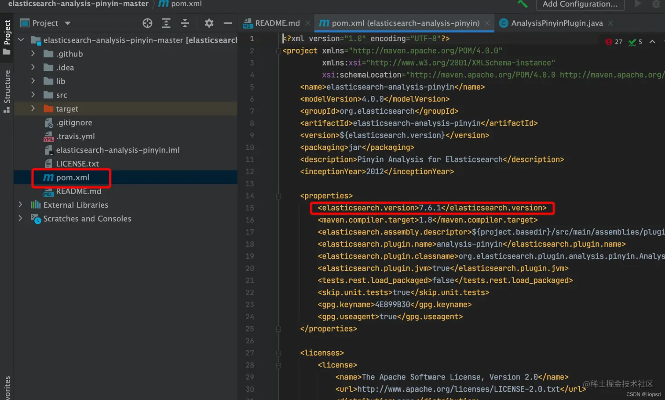Expand the .idea folder
The image size is (665, 400).
tap(33, 67)
